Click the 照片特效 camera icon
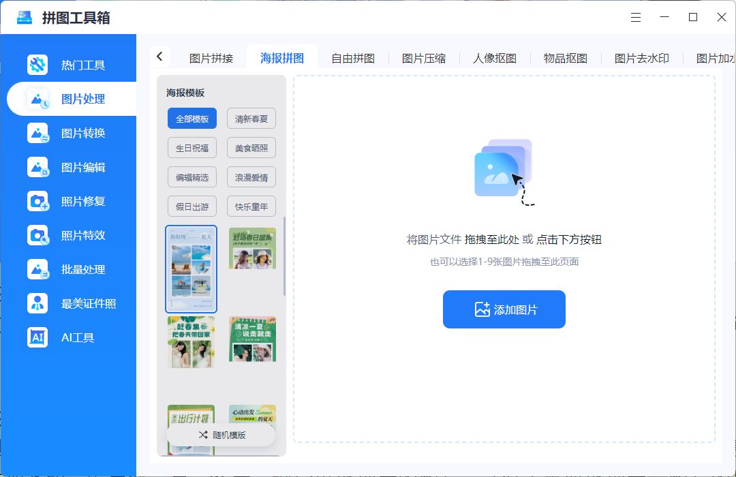Screen dimensions: 736x477 click(x=37, y=235)
